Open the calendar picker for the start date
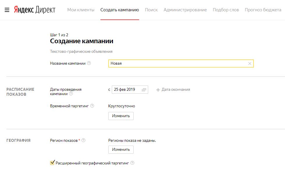Image resolution: width=285 pixels, height=174 pixels. point(144,90)
